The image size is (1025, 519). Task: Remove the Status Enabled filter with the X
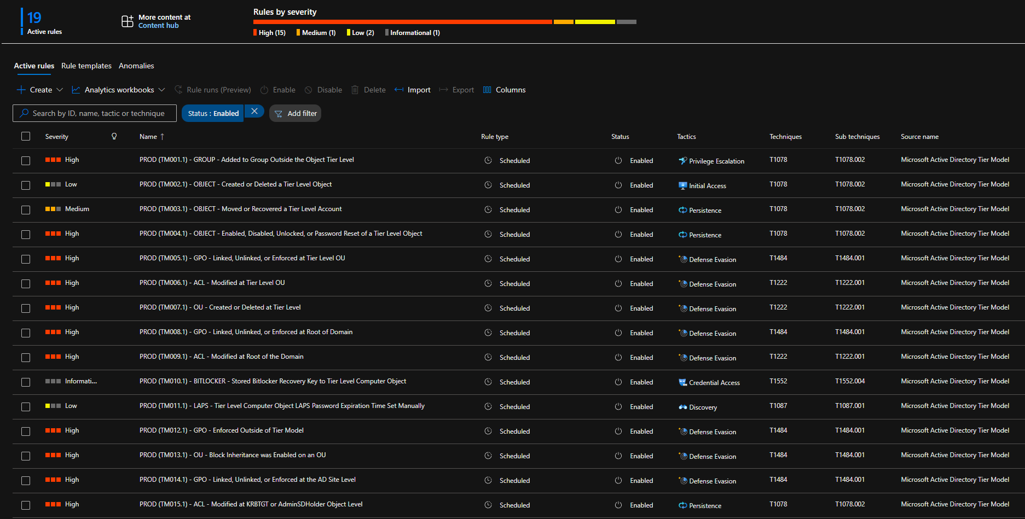coord(254,112)
